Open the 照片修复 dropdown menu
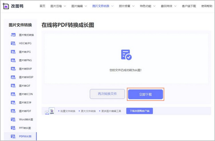The height and width of the screenshot is (141, 215). 126,6
